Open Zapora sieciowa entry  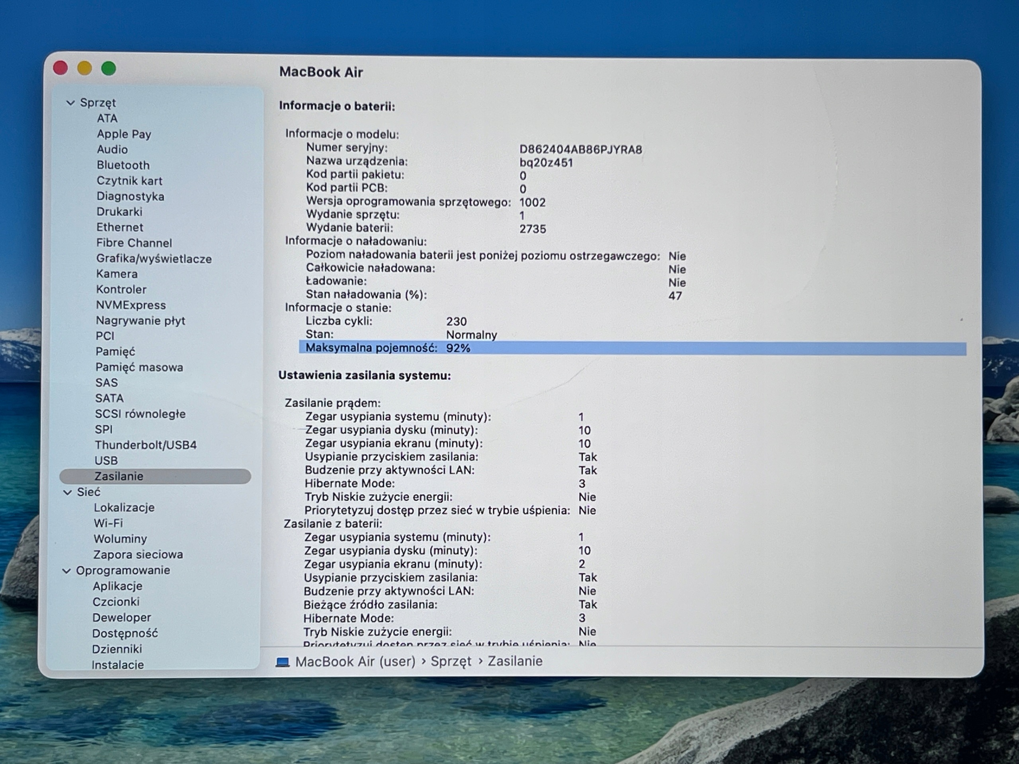pos(138,554)
